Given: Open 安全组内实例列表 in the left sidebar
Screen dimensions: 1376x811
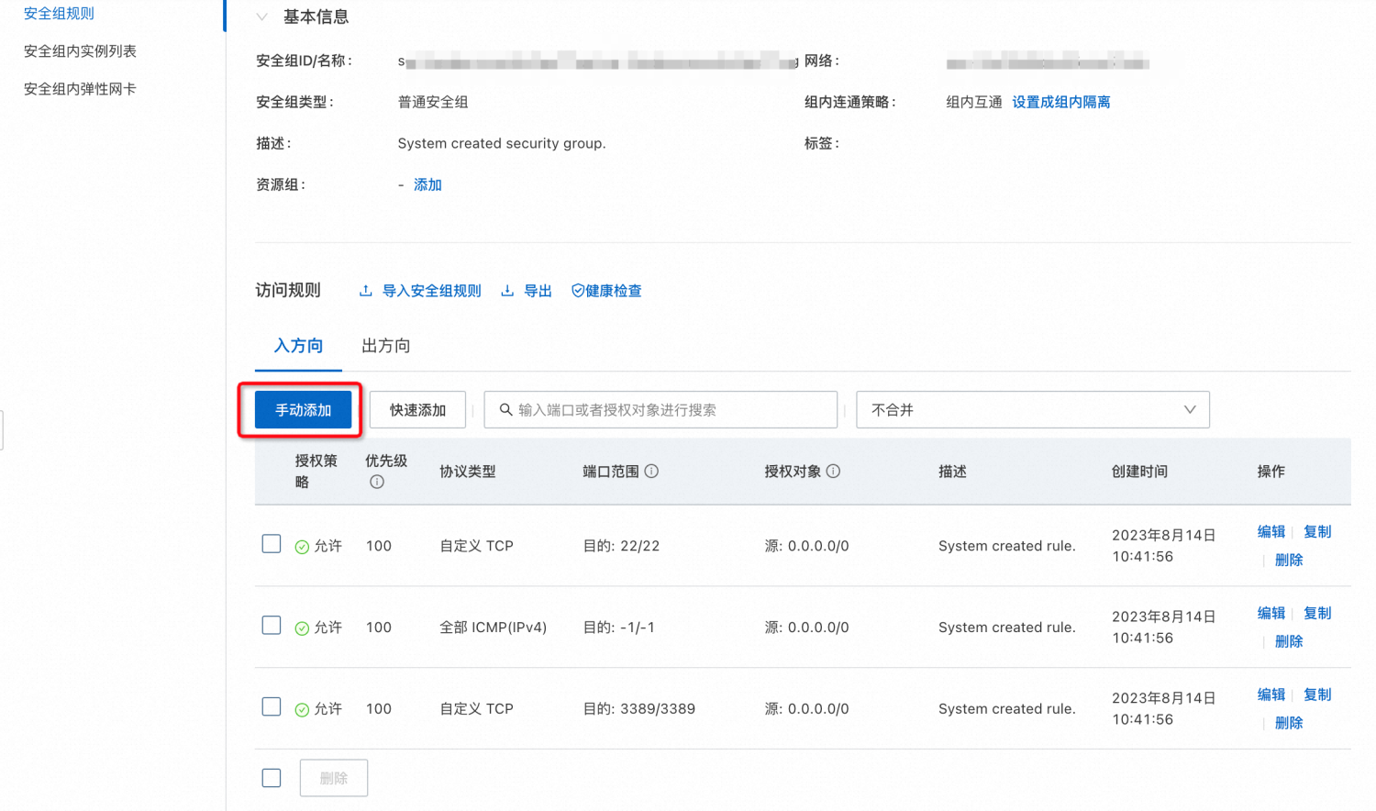Looking at the screenshot, I should [x=80, y=51].
